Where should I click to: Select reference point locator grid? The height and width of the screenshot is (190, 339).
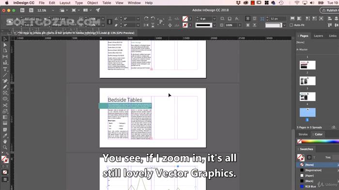(x=10, y=22)
